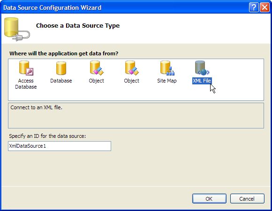Select the Object icon beside Site Map
272x211 pixels.
point(132,68)
